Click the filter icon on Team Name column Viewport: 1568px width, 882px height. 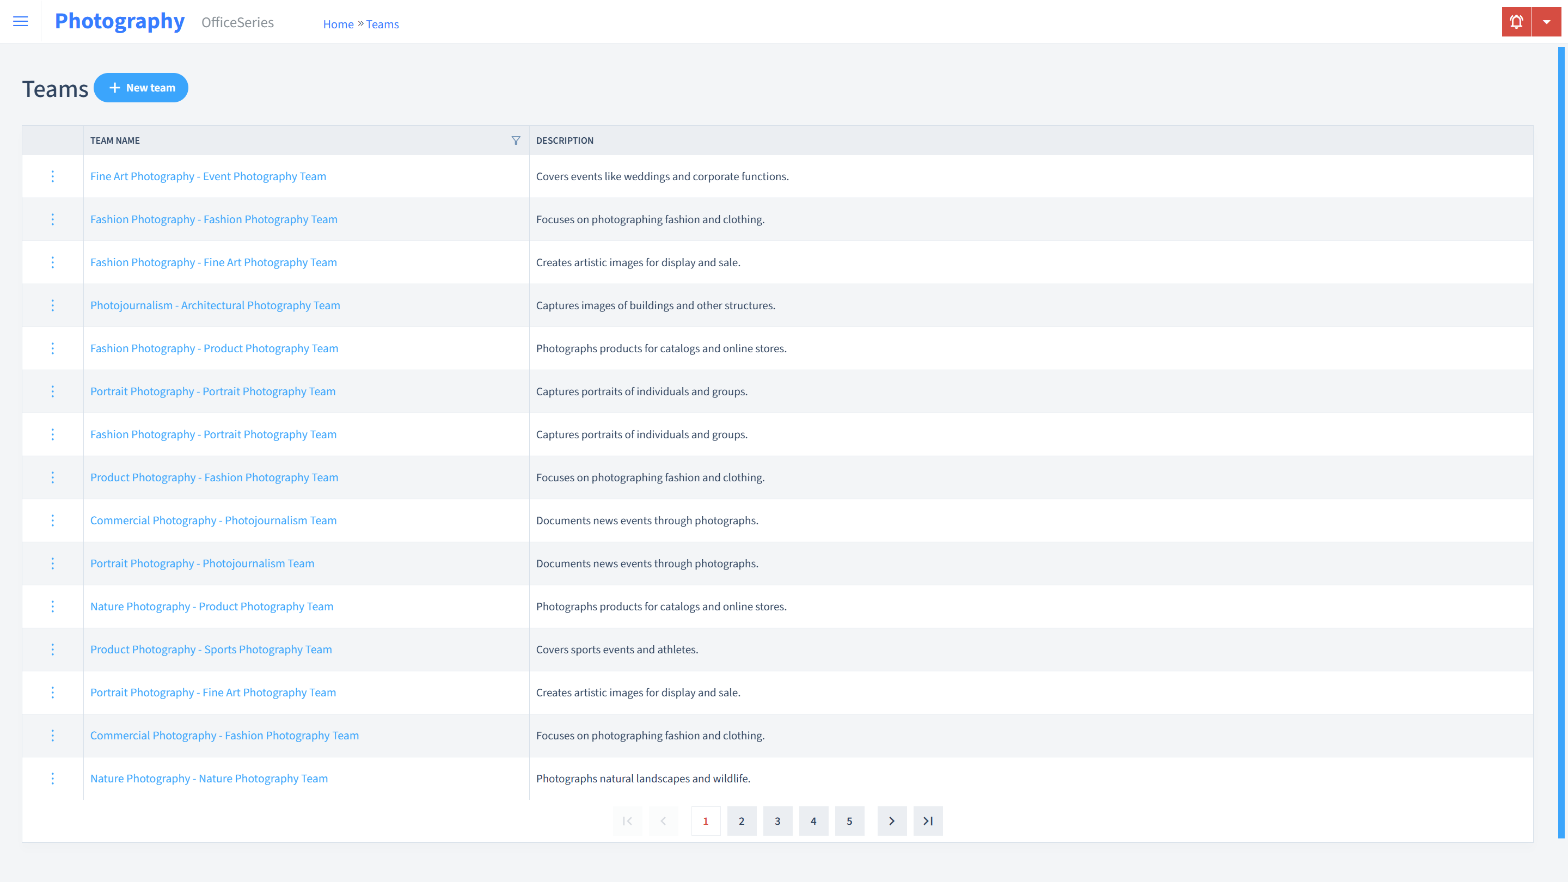[x=516, y=139]
